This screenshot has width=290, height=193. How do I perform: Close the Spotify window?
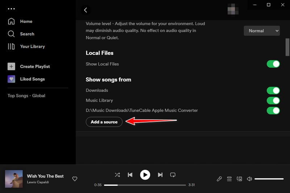click(283, 5)
